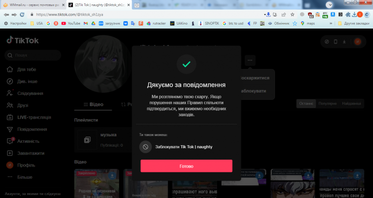Bookmark this page with the star icon
This screenshot has height=198, width=373.
coord(292,15)
